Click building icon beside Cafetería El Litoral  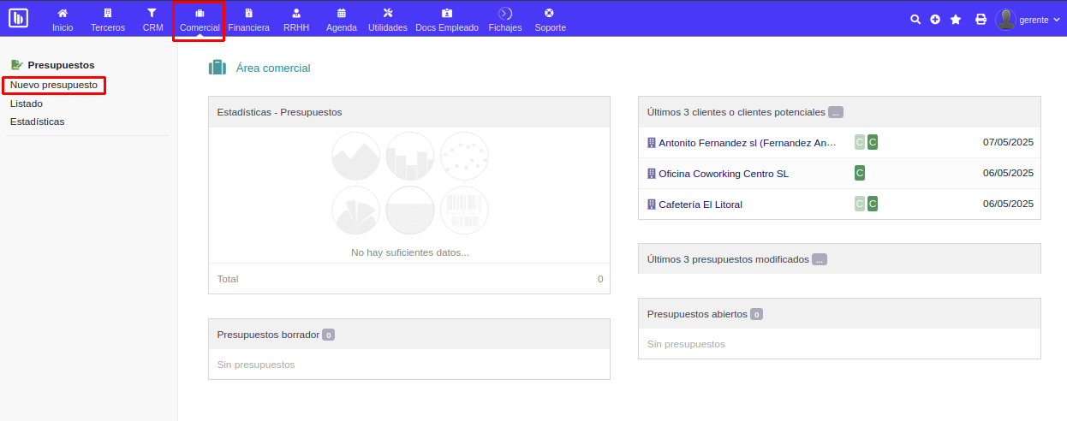click(652, 205)
